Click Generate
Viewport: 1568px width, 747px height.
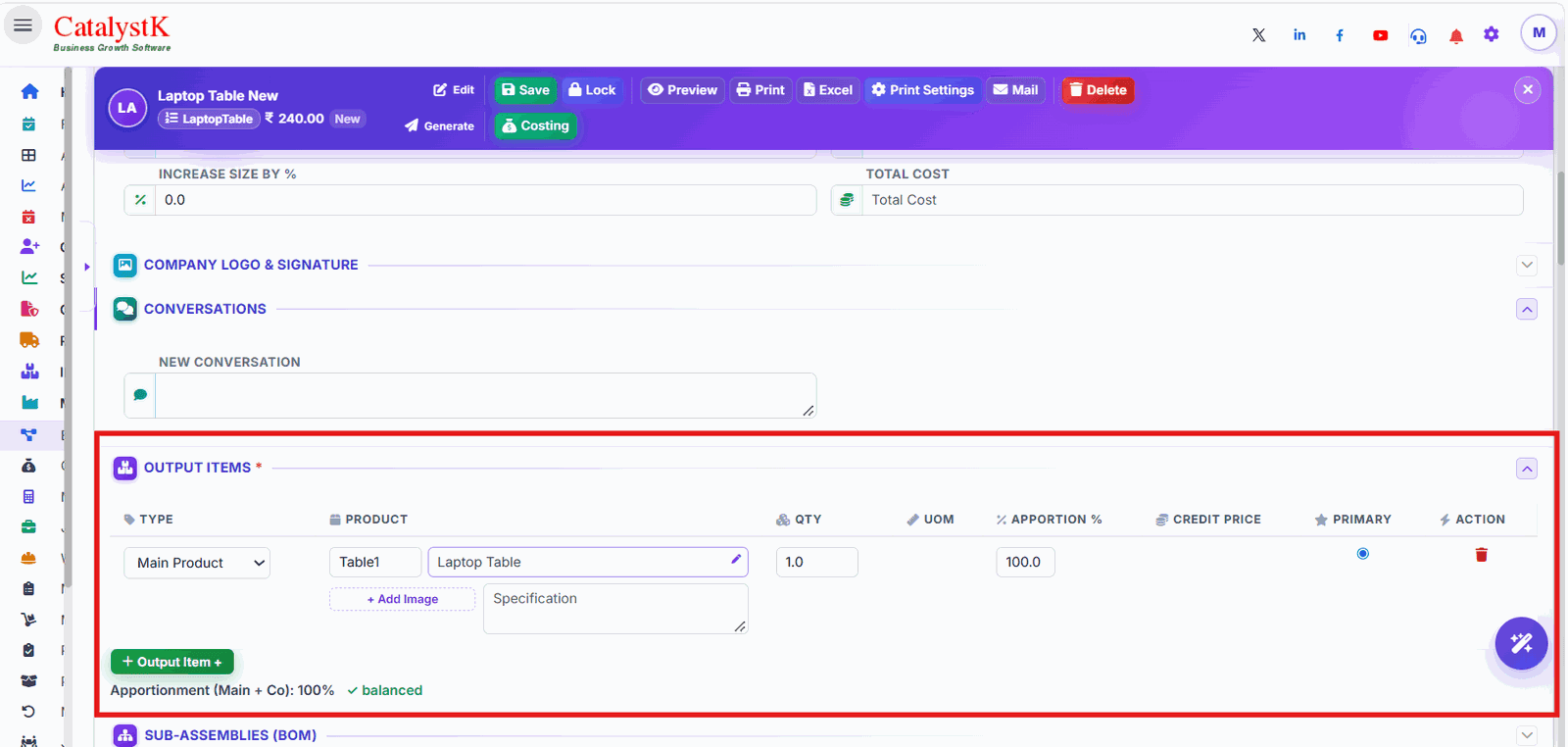pos(439,125)
